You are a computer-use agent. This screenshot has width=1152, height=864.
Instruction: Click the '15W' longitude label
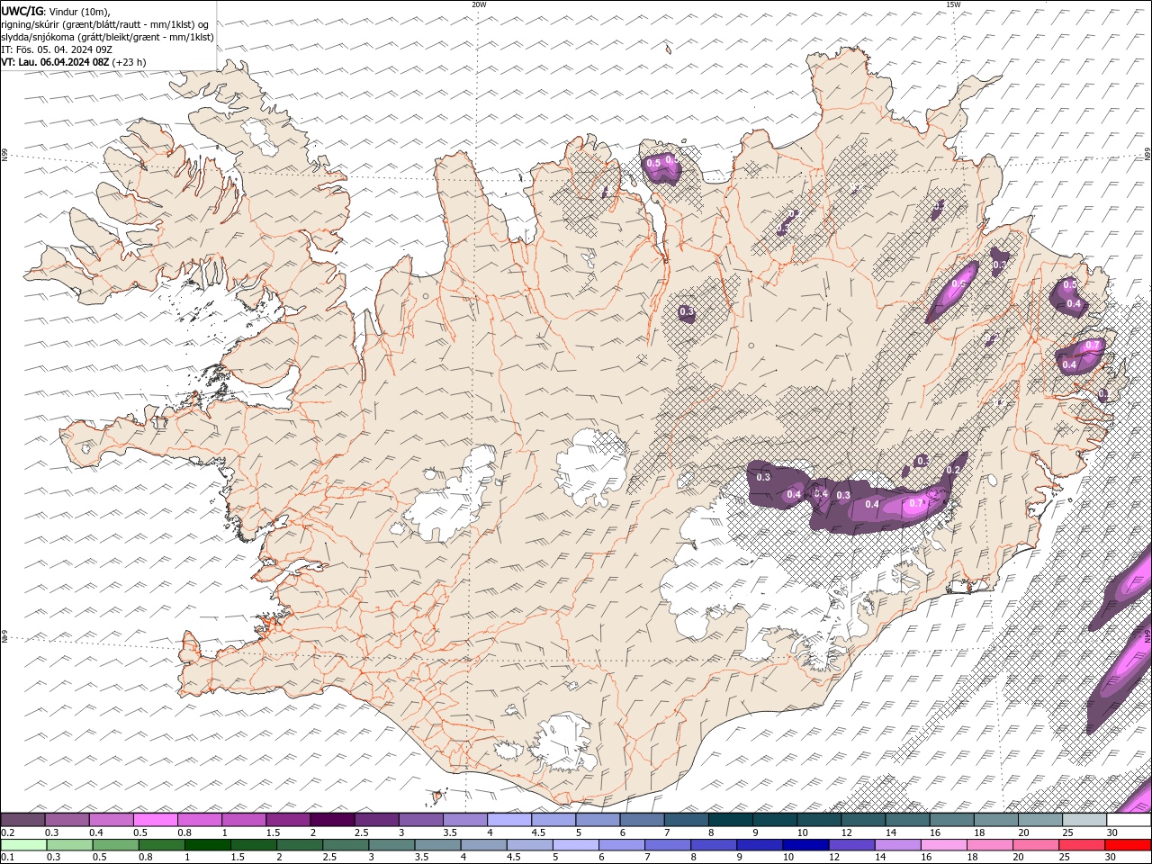[x=953, y=4]
